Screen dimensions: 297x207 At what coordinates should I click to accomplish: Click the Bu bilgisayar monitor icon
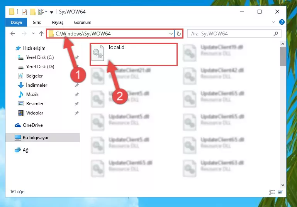click(18, 138)
